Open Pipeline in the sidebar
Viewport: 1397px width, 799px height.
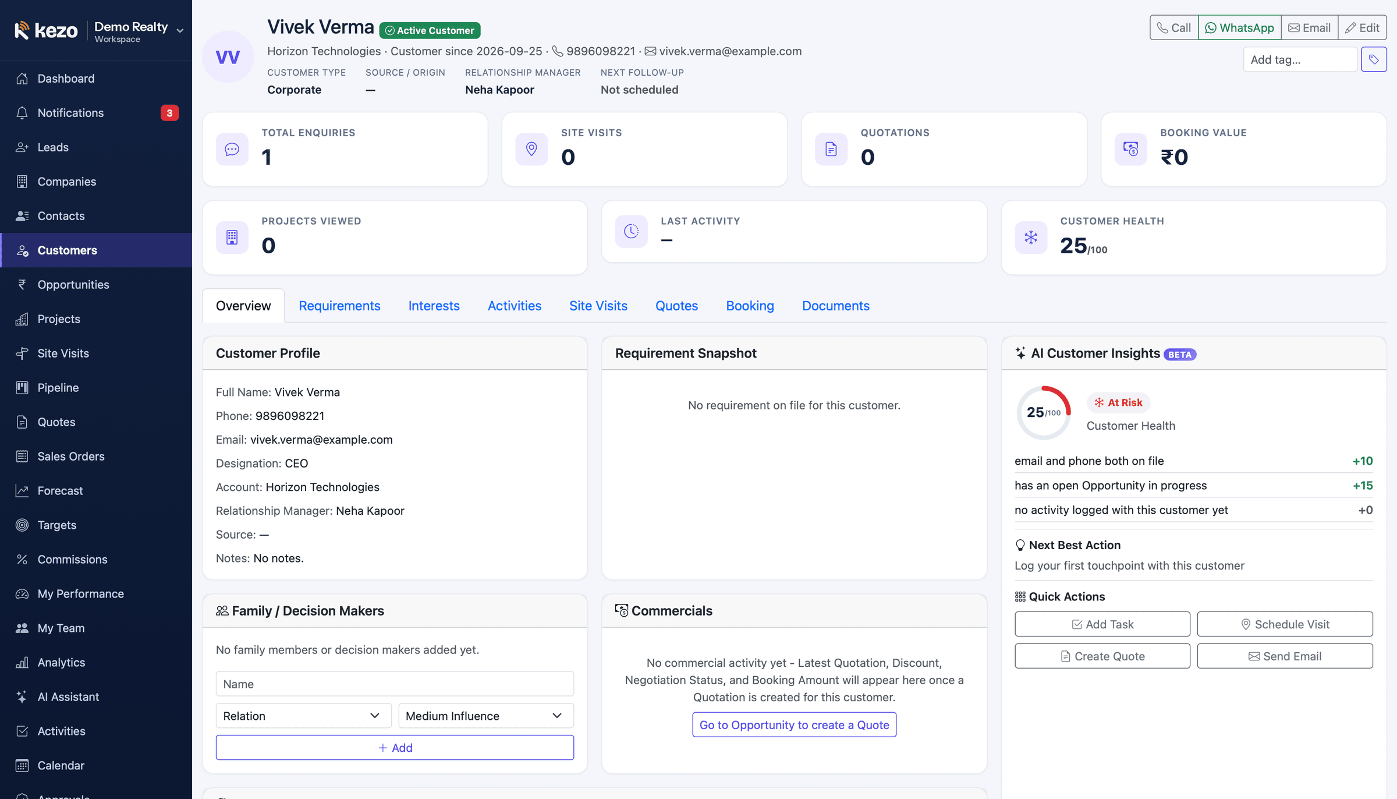click(96, 388)
